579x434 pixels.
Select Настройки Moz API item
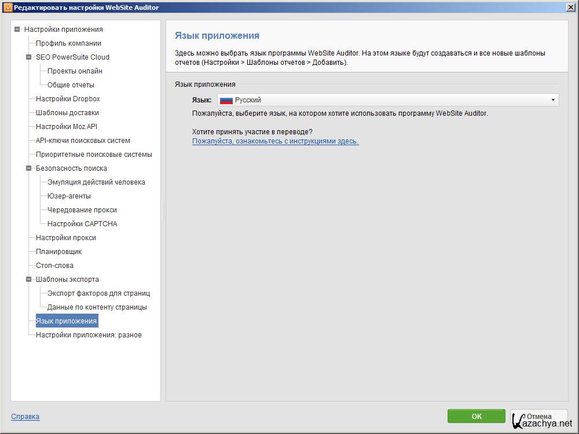(71, 127)
